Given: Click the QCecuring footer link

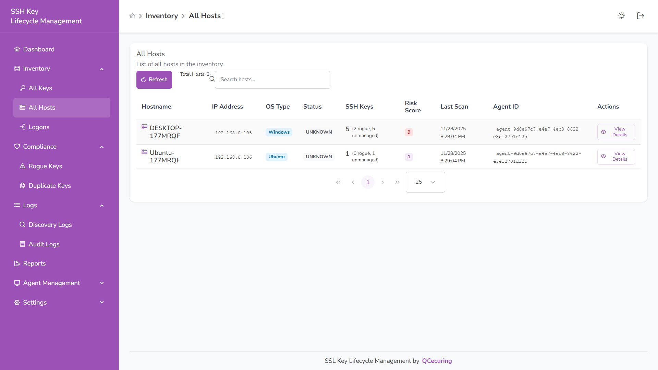Looking at the screenshot, I should click(x=437, y=361).
